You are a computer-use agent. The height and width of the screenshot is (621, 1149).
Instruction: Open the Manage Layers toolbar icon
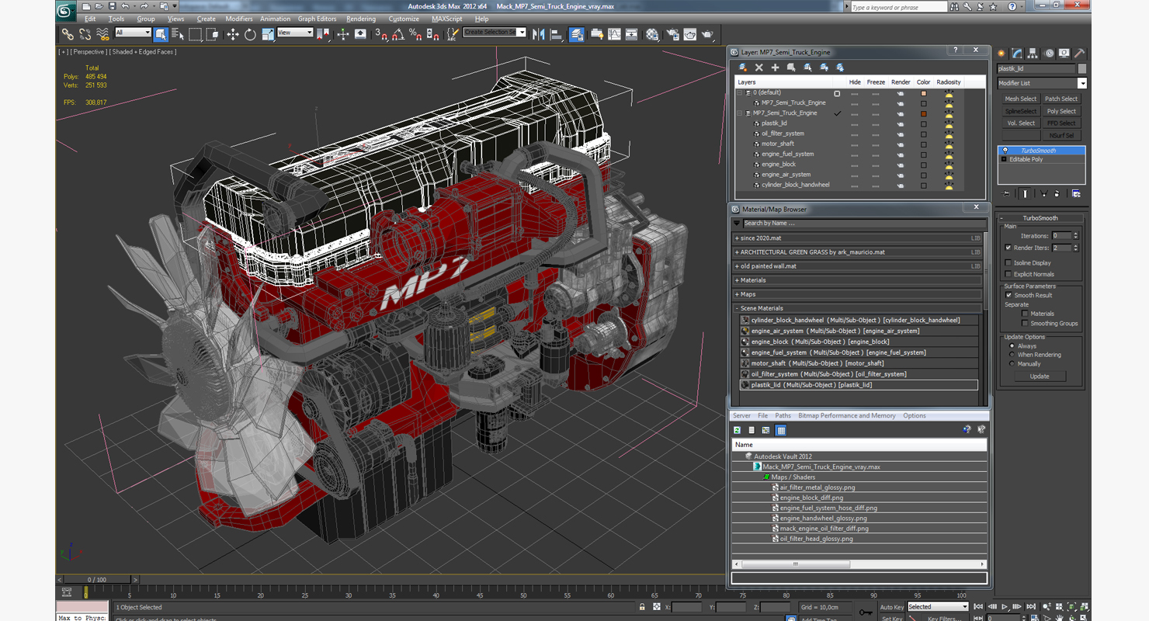click(577, 34)
